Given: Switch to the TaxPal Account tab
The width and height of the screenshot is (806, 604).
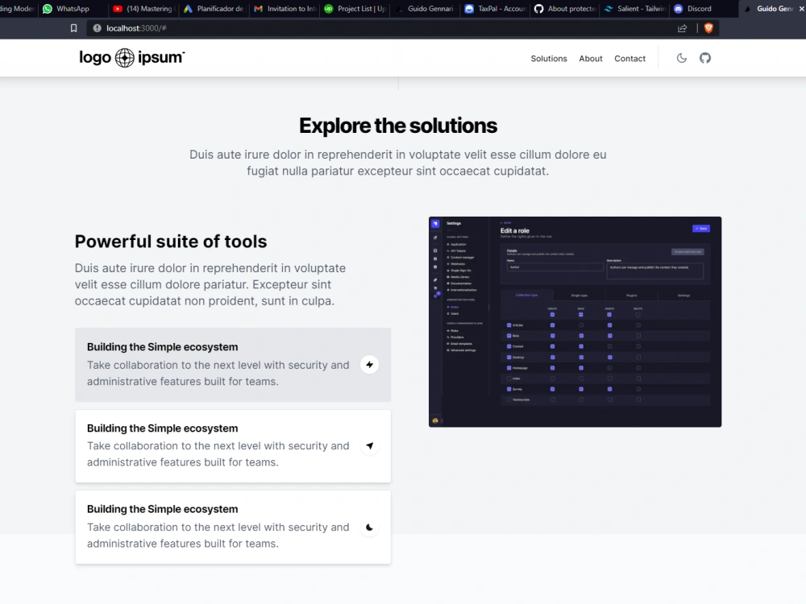Looking at the screenshot, I should 495,9.
